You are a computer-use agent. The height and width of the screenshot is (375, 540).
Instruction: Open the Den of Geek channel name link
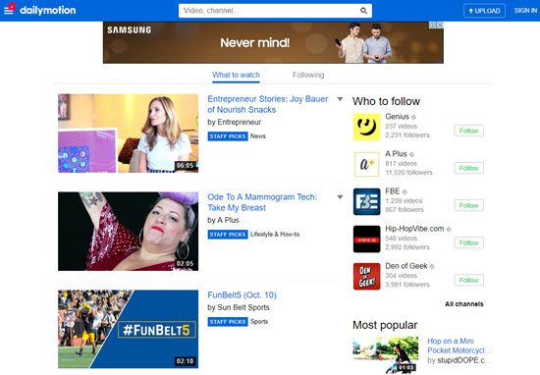(406, 266)
